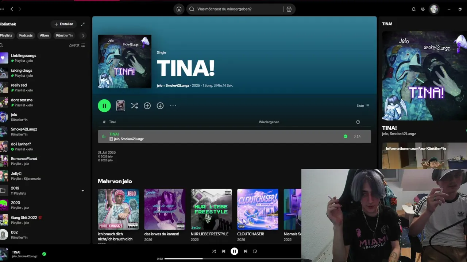Toggle shuffle in the bottom player bar

pos(214,251)
